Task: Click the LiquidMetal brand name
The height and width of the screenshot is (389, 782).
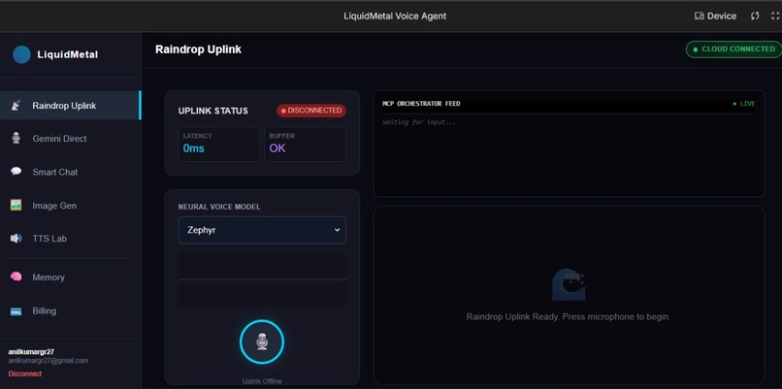Action: pyautogui.click(x=68, y=54)
